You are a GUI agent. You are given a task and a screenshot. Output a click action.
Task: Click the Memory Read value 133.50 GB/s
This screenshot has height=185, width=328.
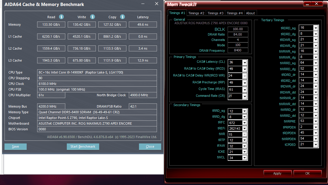(51, 25)
